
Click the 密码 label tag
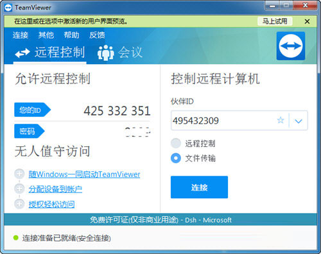30,131
